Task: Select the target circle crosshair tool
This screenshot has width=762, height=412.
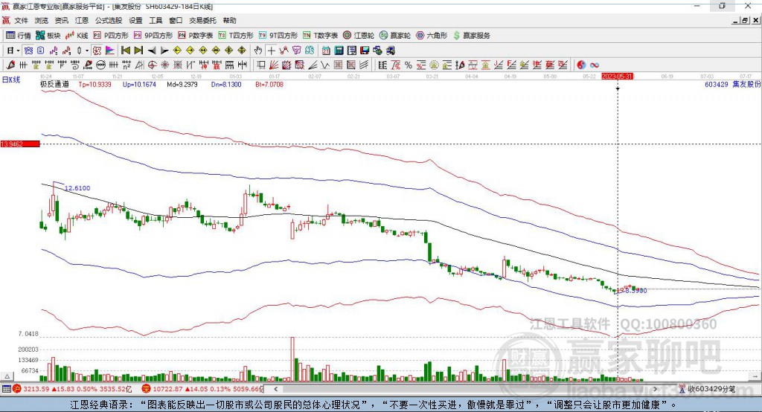Action: point(152,65)
